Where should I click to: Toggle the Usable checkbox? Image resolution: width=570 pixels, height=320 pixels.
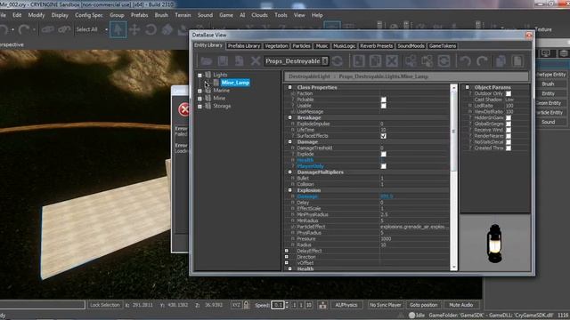[x=384, y=106]
